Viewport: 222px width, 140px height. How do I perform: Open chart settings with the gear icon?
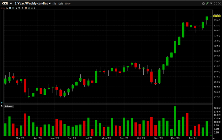click(203, 4)
